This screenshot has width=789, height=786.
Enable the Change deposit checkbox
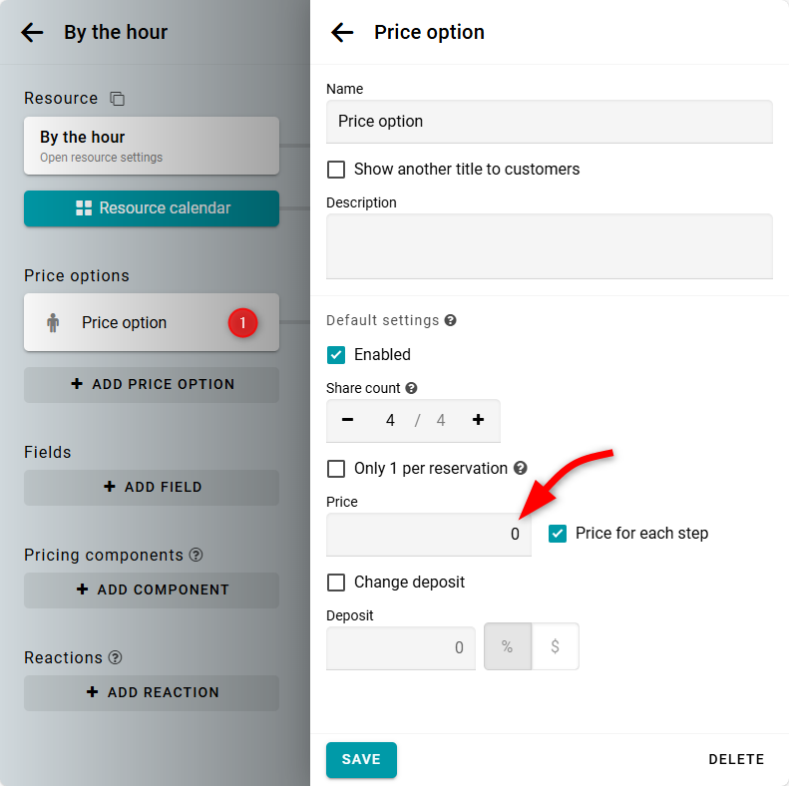[336, 583]
